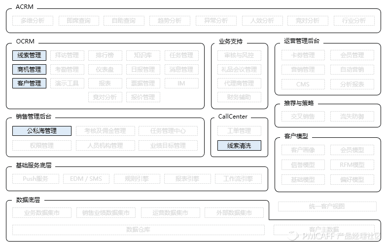Click the 自动营销 box

tap(352, 70)
